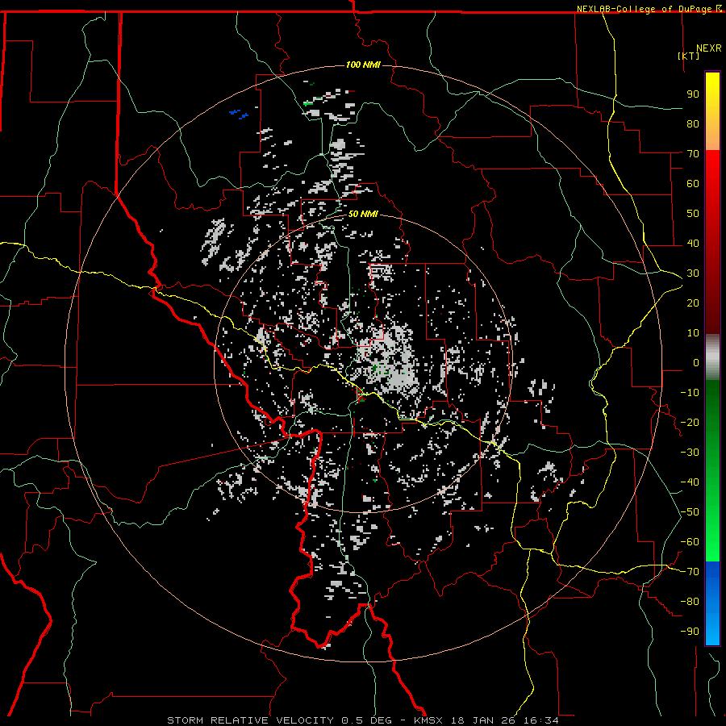The height and width of the screenshot is (726, 726).
Task: Click the -50 value on the velocity scale
Action: [690, 512]
